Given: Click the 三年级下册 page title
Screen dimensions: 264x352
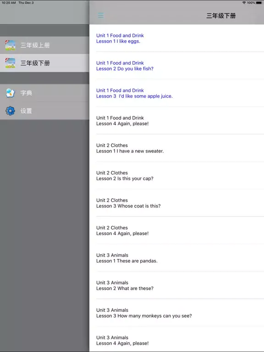Looking at the screenshot, I should point(221,16).
